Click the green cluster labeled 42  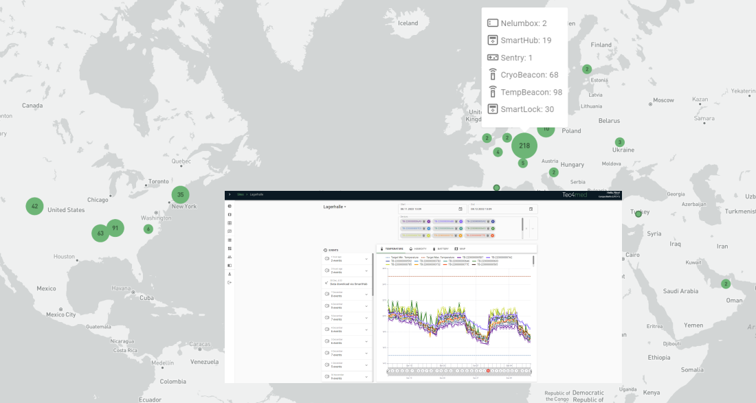click(x=34, y=206)
